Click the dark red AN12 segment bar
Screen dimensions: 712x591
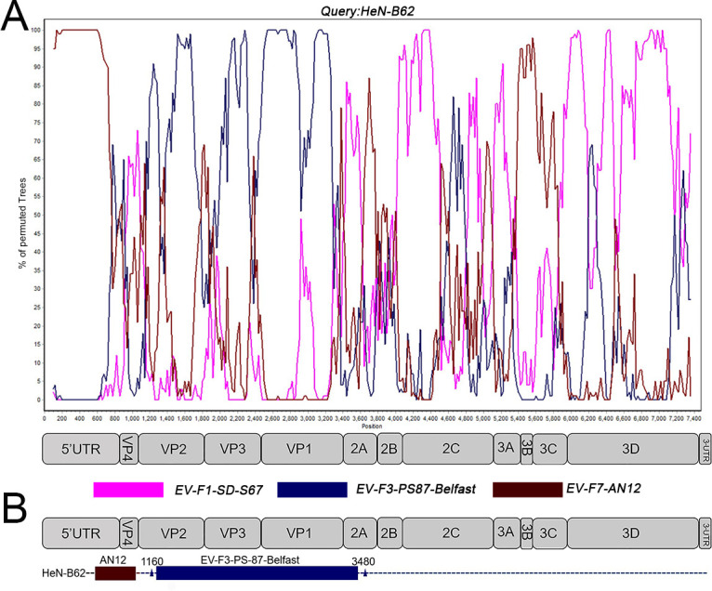pos(115,573)
